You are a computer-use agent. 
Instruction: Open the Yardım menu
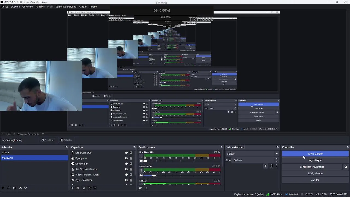point(93,7)
